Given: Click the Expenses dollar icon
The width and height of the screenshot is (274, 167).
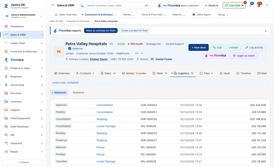Looking at the screenshot, I should (6, 77).
